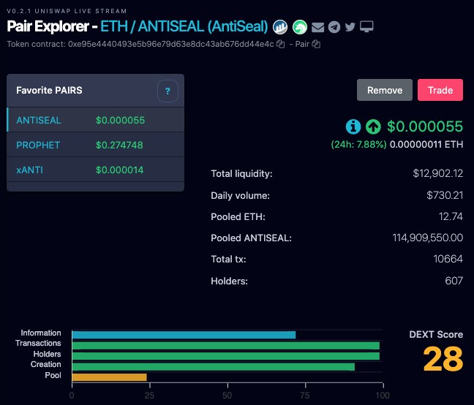Viewport: 474px width, 405px height.
Task: Select ANTISEAL in Favorite PAIRS
Action: coord(96,120)
